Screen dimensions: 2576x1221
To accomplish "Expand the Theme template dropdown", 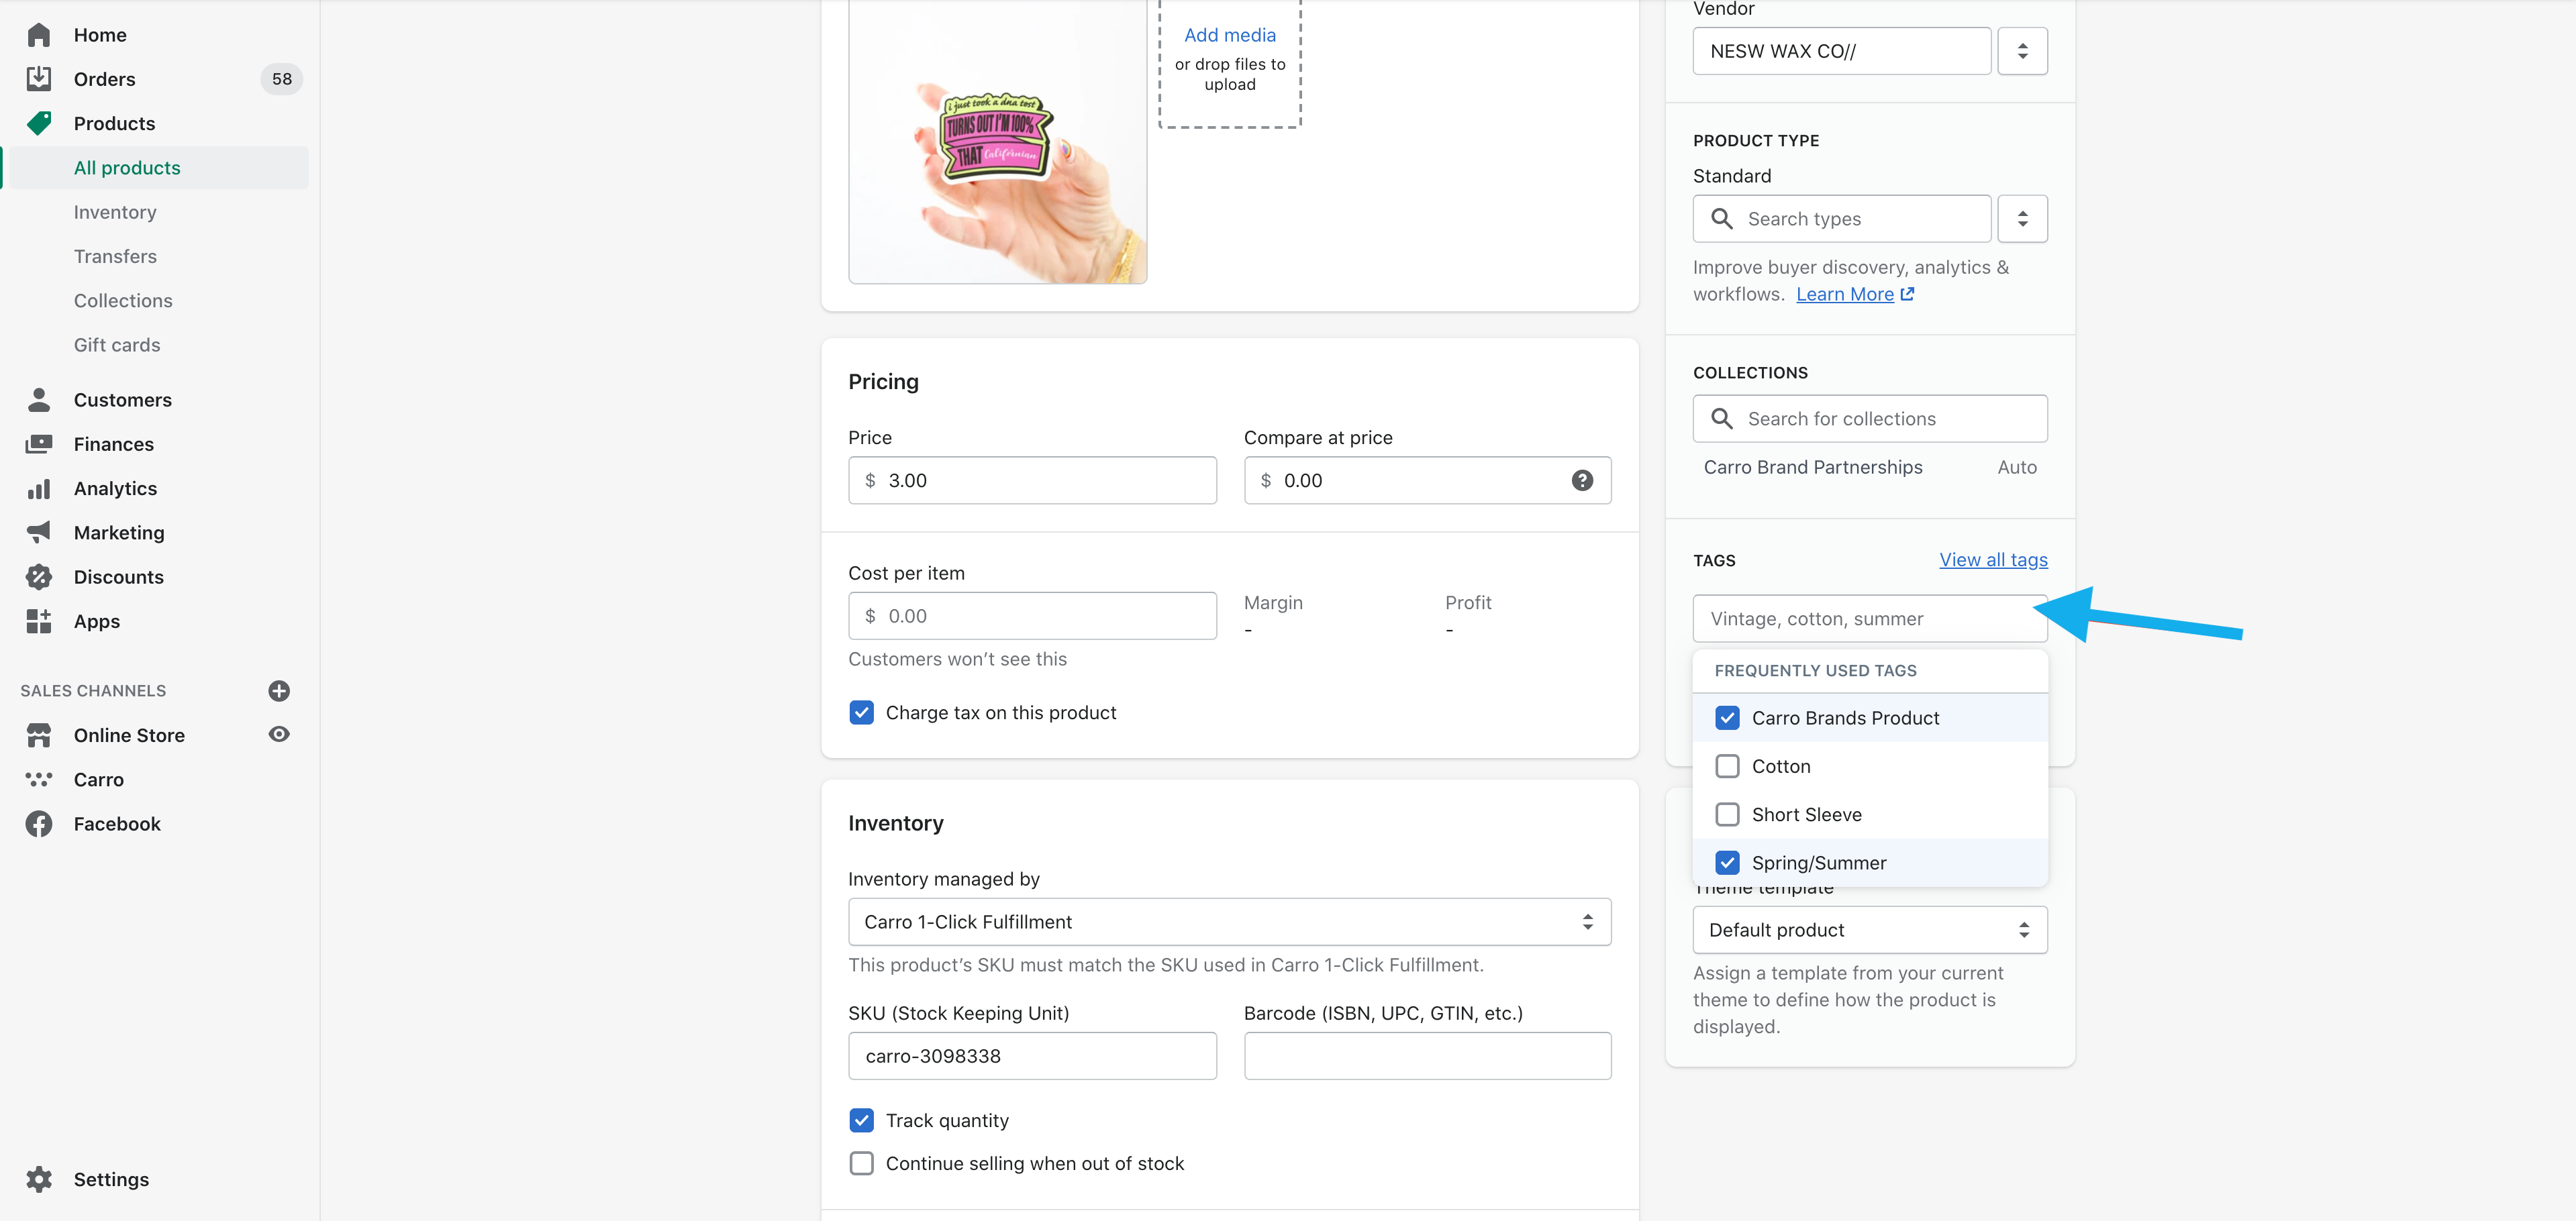I will [x=1869, y=931].
